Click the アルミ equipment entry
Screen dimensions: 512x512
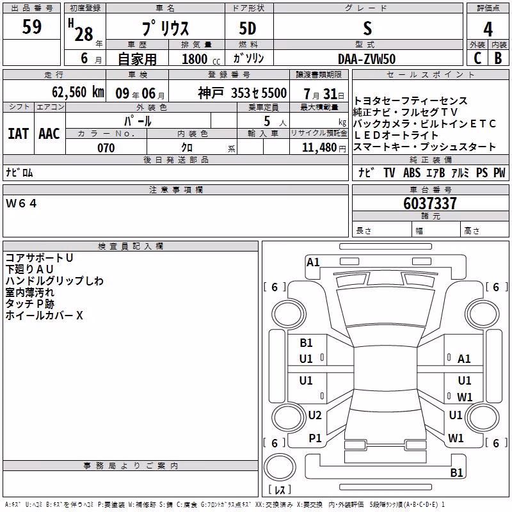(x=460, y=172)
